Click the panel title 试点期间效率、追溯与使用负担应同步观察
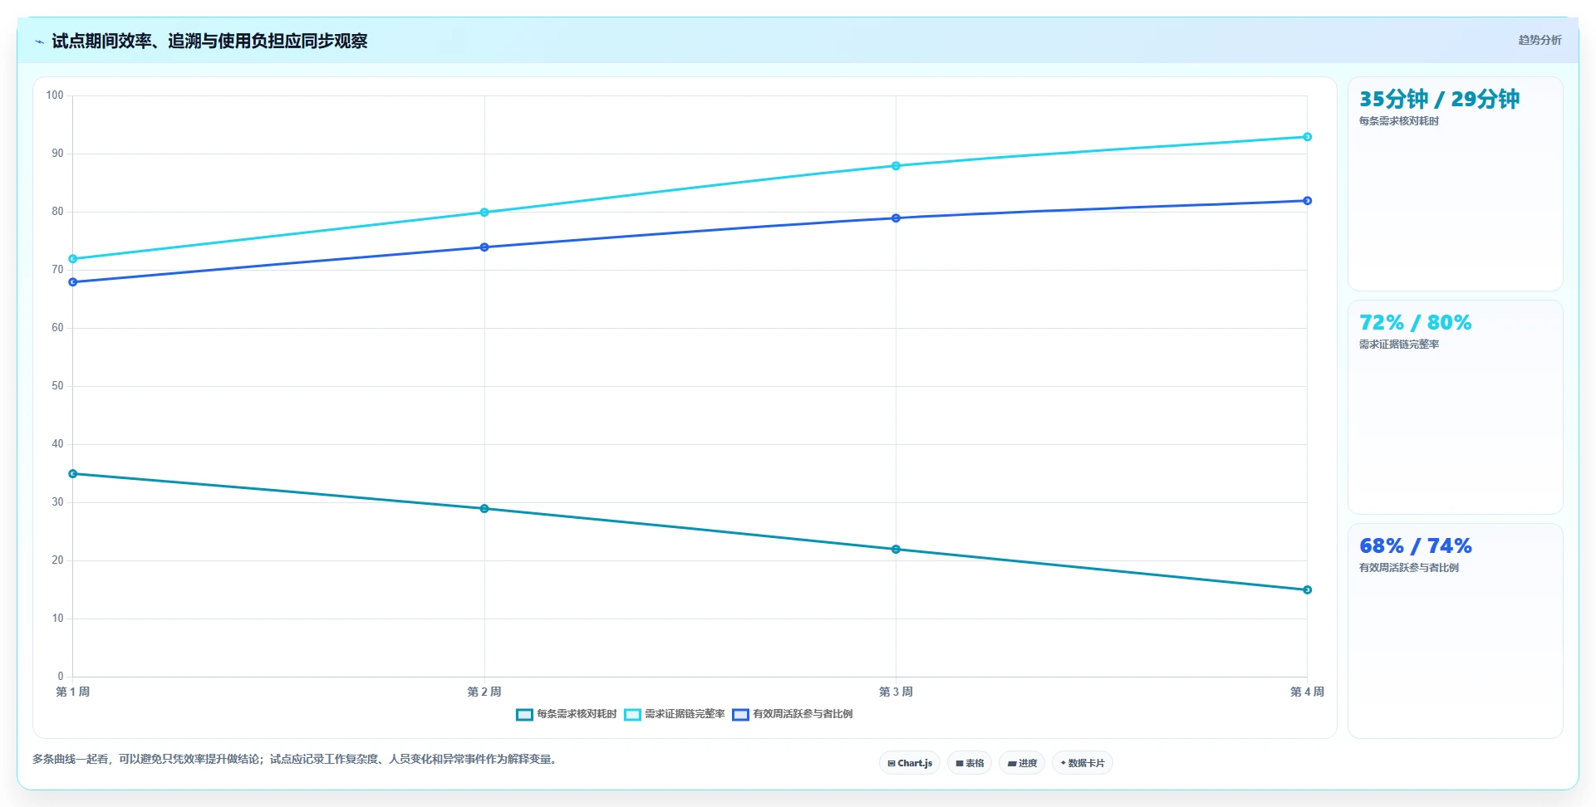This screenshot has height=807, width=1596. [209, 41]
